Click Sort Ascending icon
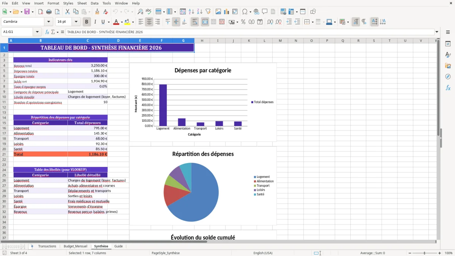Screen dimensions: 455x256 191,12
